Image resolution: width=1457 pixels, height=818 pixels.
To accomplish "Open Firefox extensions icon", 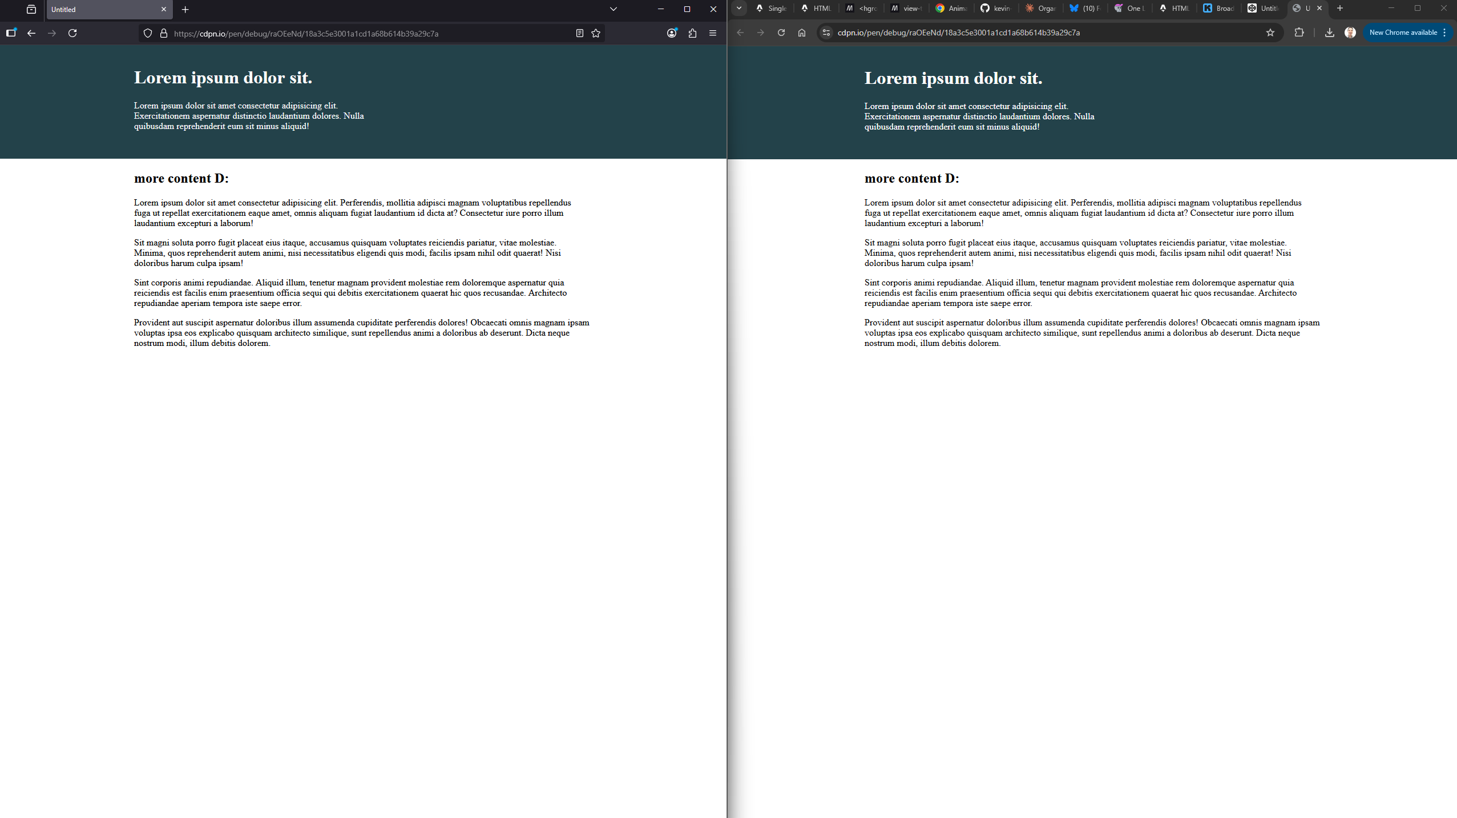I will (x=692, y=33).
